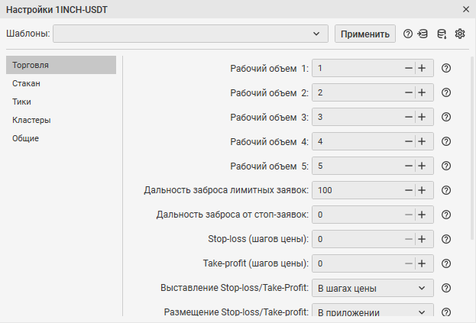Open template settings gear icon
This screenshot has height=323, width=476.
point(460,34)
